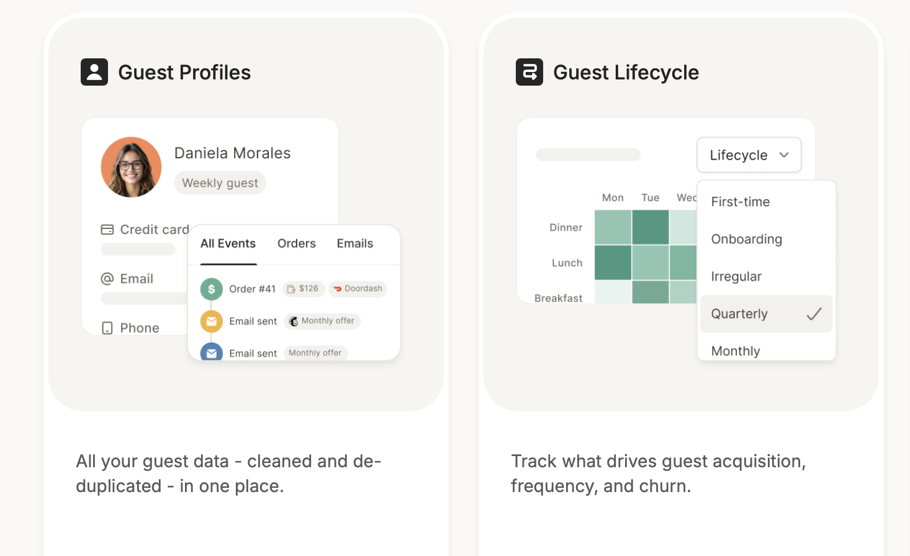Choose Onboarding from lifecycle list
The height and width of the screenshot is (556, 910).
[747, 239]
